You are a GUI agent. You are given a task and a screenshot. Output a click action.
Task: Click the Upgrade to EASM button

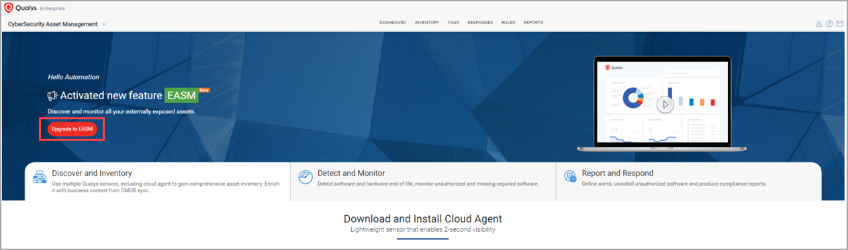(x=72, y=129)
